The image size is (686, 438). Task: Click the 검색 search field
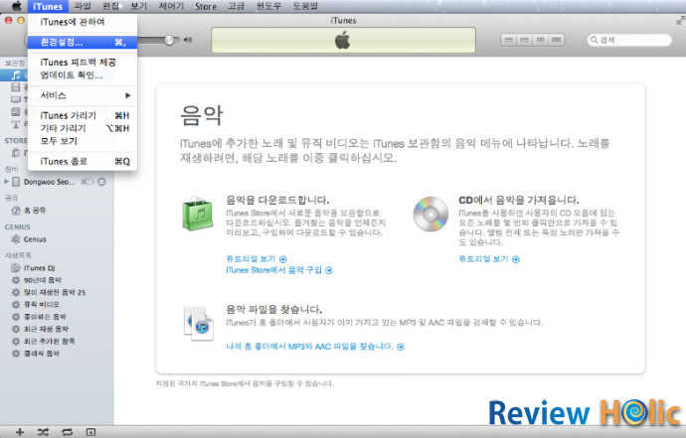(x=629, y=40)
